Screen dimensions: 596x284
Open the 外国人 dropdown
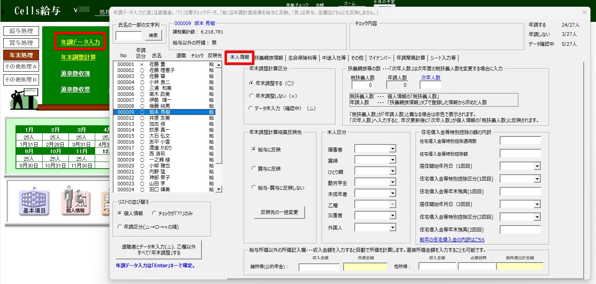click(x=393, y=228)
